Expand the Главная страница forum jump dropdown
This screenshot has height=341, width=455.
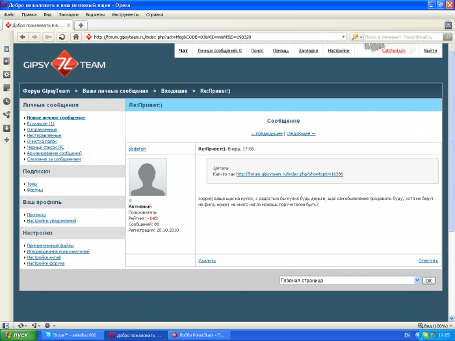[417, 281]
